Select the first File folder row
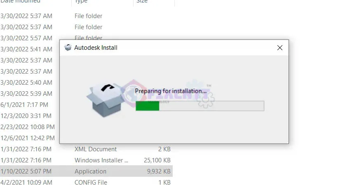 click(86, 16)
